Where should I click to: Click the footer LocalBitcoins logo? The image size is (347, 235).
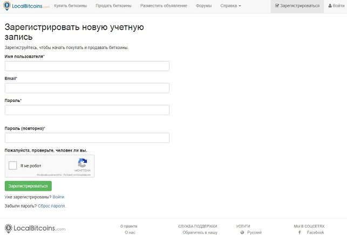pyautogui.click(x=35, y=229)
